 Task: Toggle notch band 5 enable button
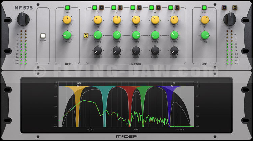click(171, 7)
